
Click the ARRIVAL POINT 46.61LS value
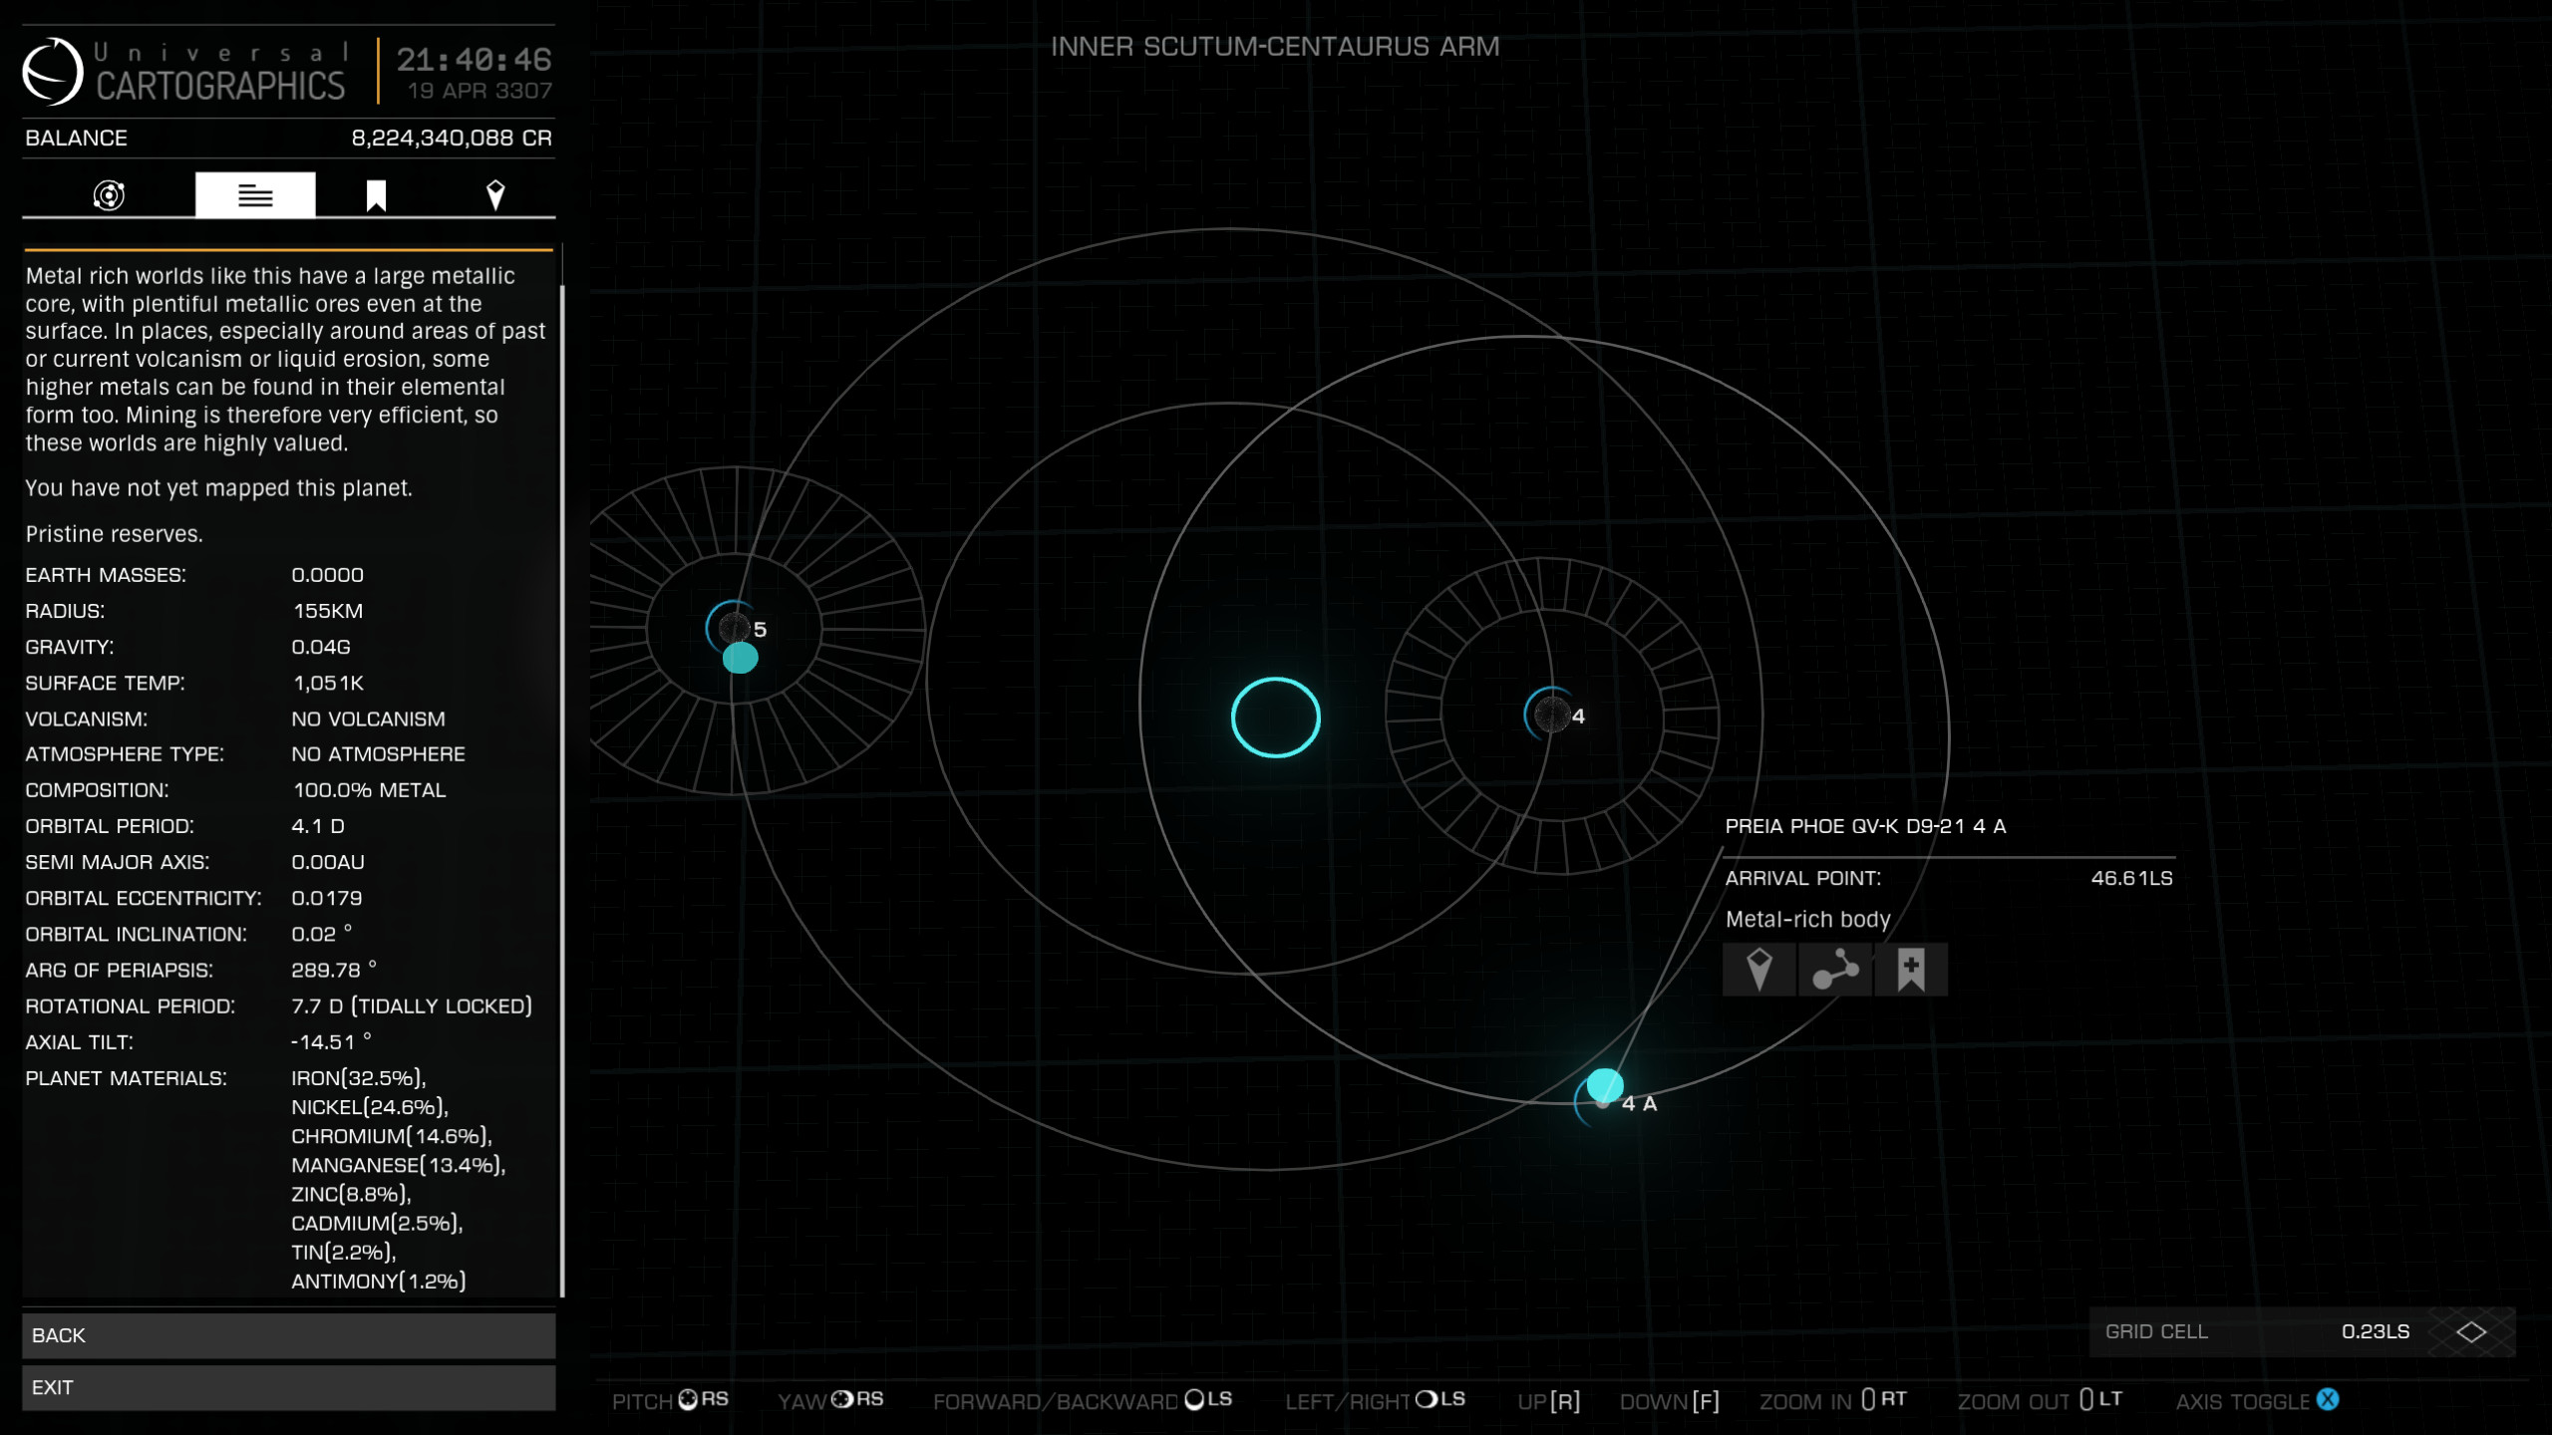click(x=2132, y=878)
